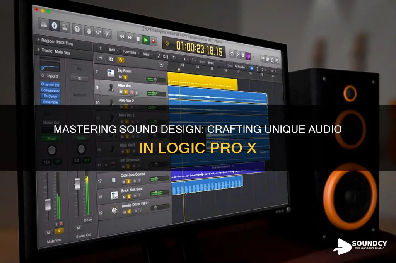Open the View menu

(148, 54)
